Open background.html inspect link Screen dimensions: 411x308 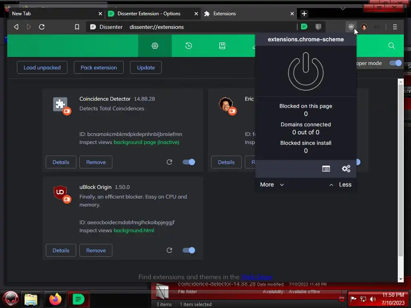click(134, 231)
